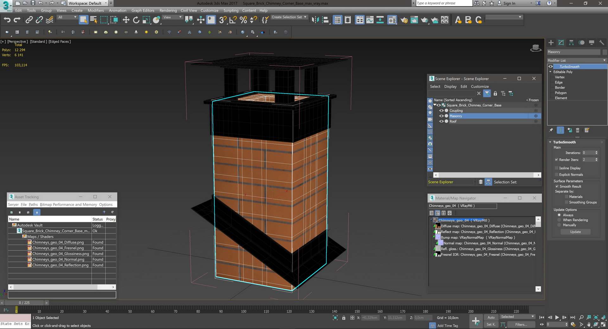Select the Manually update option
The width and height of the screenshot is (608, 329).
pos(559,225)
